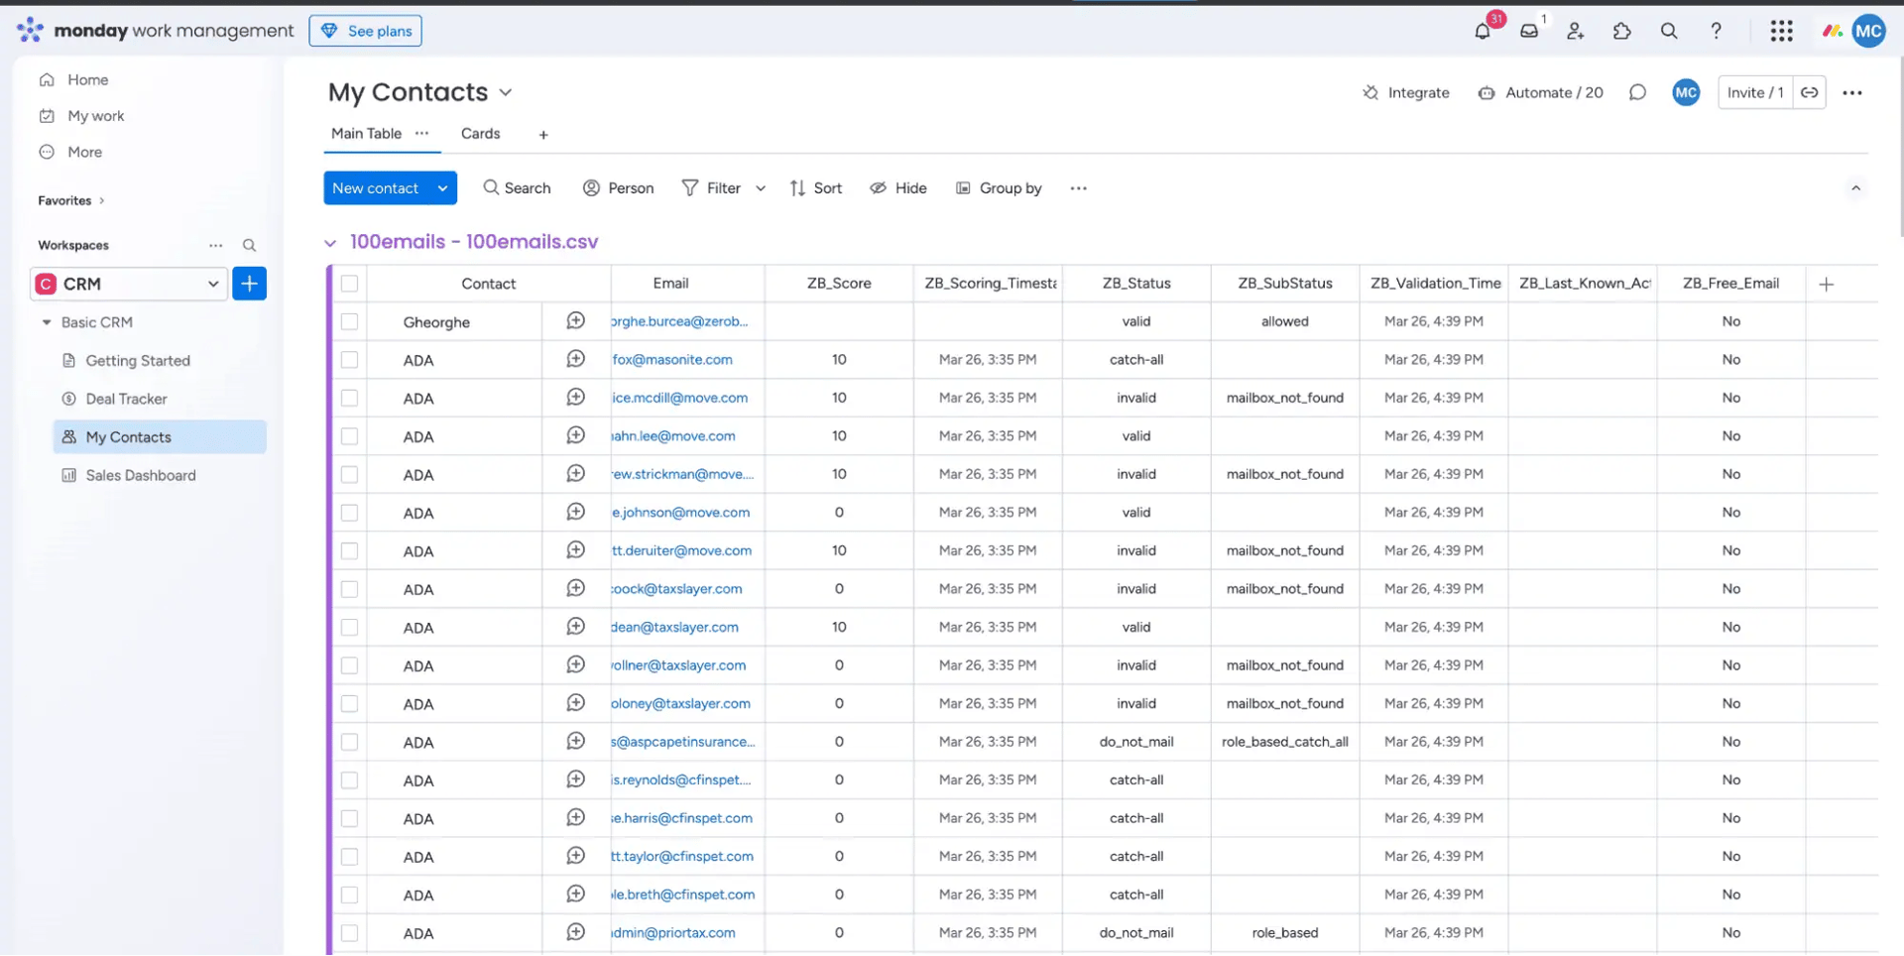
Task: Open the New contact dropdown arrow
Action: pos(442,187)
